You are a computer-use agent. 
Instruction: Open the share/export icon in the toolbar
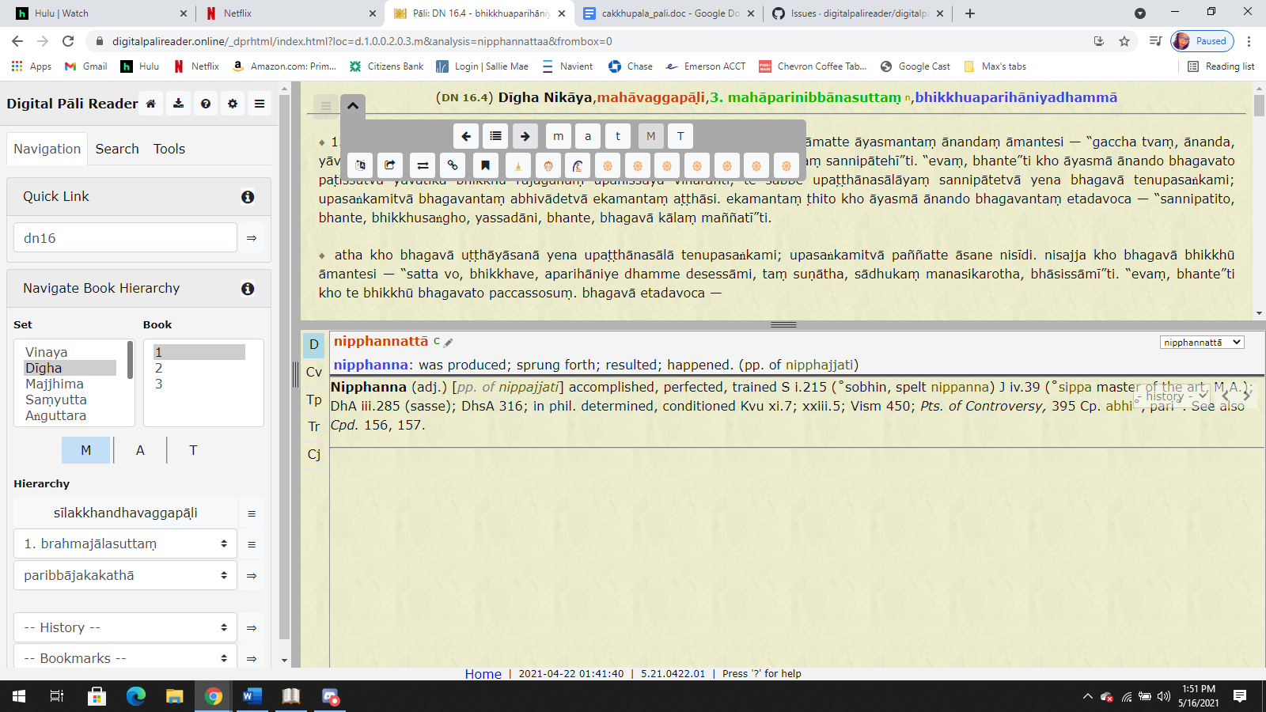(389, 165)
